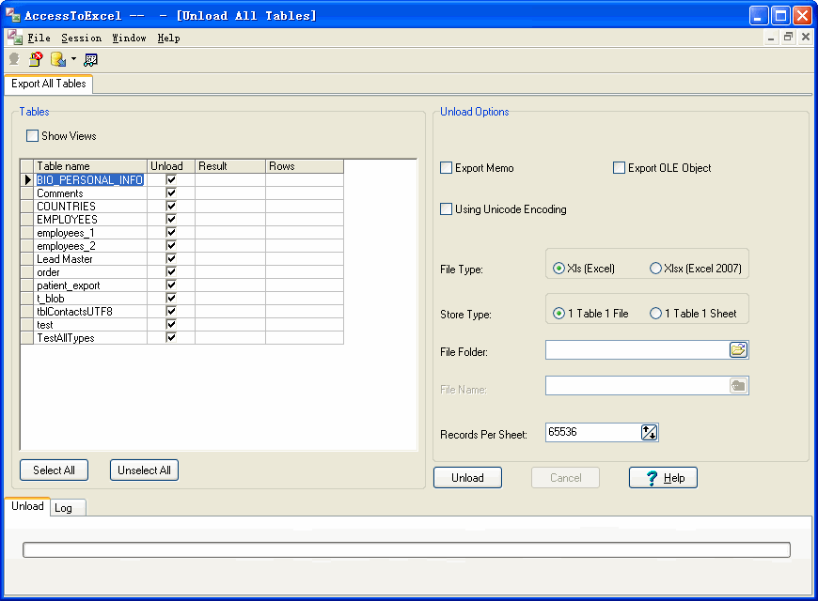The image size is (818, 601).
Task: Enable Using Unicode Encoding checkbox
Action: click(446, 209)
